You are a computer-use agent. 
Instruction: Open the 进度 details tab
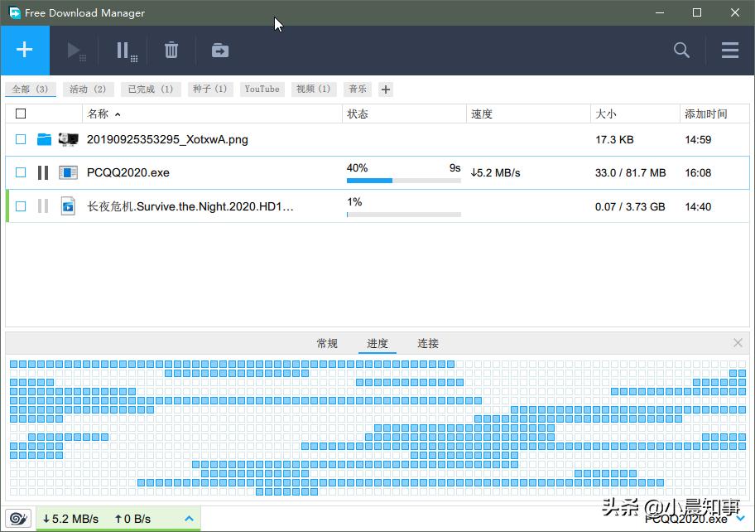(377, 344)
